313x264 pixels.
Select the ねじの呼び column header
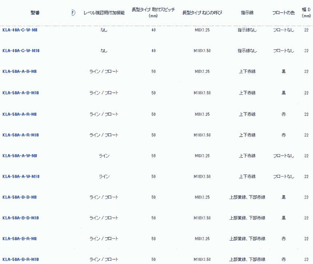202,13
